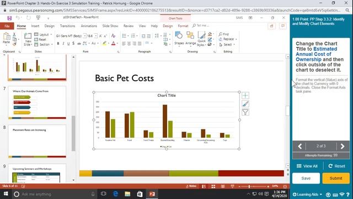Image resolution: width=353 pixels, height=199 pixels.
Task: Open the Font dialog launcher
Action: [118, 52]
